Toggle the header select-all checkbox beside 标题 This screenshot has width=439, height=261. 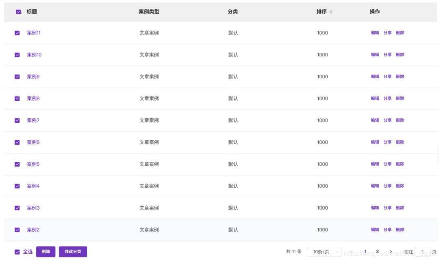18,12
